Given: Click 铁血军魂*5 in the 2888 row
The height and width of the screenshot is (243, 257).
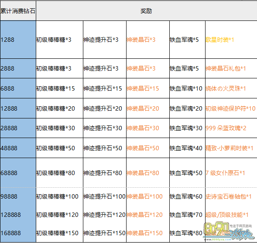Looking at the screenshot, I should tap(187, 68).
